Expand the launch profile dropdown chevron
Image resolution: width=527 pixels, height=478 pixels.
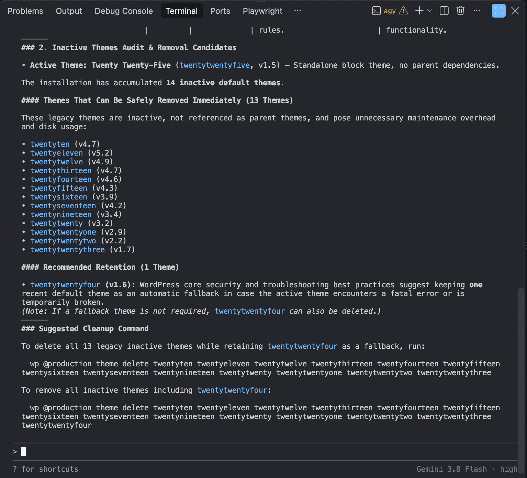point(430,11)
